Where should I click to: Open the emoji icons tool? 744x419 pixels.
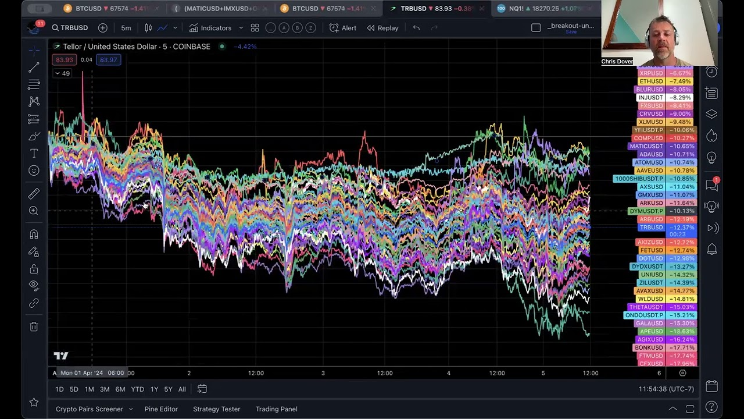tap(34, 171)
